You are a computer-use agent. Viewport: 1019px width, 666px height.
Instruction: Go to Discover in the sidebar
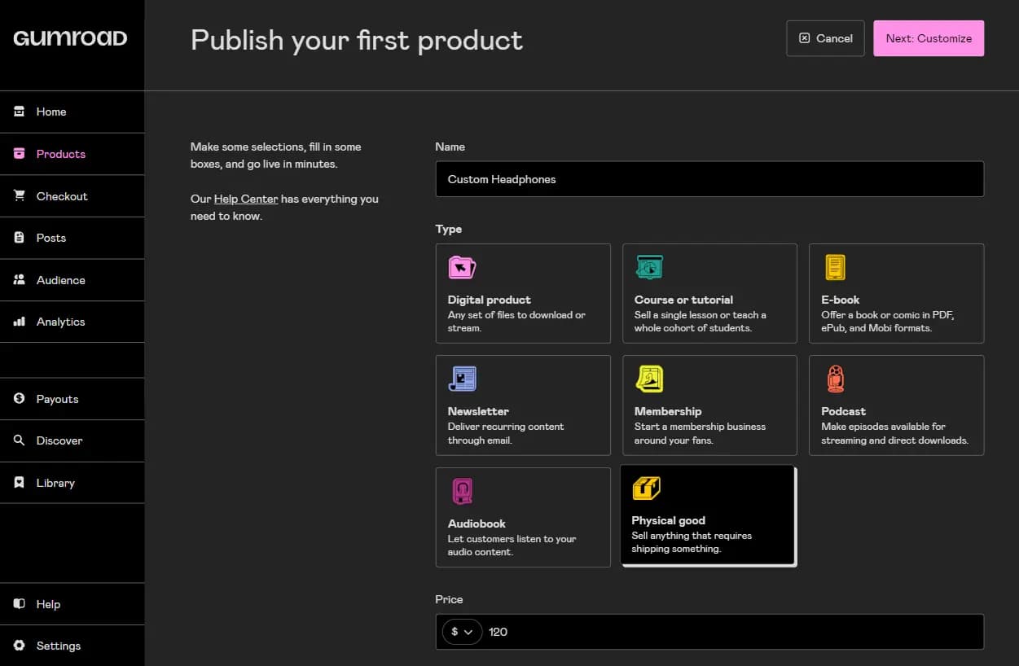pos(72,440)
